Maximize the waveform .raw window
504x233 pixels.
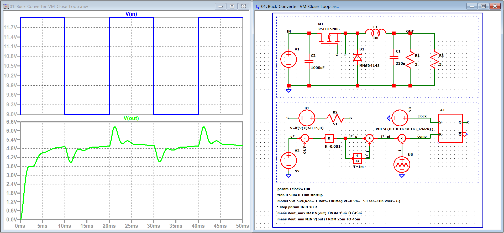point(232,6)
